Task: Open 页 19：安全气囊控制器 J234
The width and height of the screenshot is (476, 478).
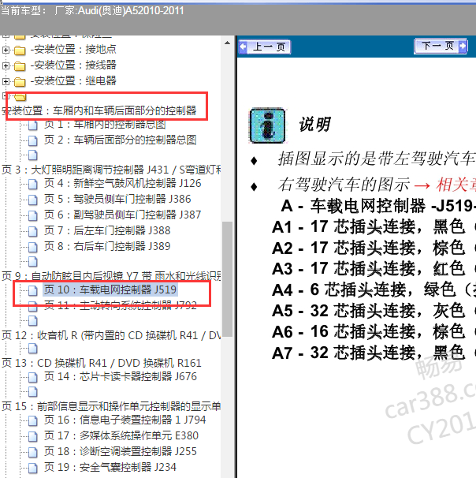Action: click(110, 467)
